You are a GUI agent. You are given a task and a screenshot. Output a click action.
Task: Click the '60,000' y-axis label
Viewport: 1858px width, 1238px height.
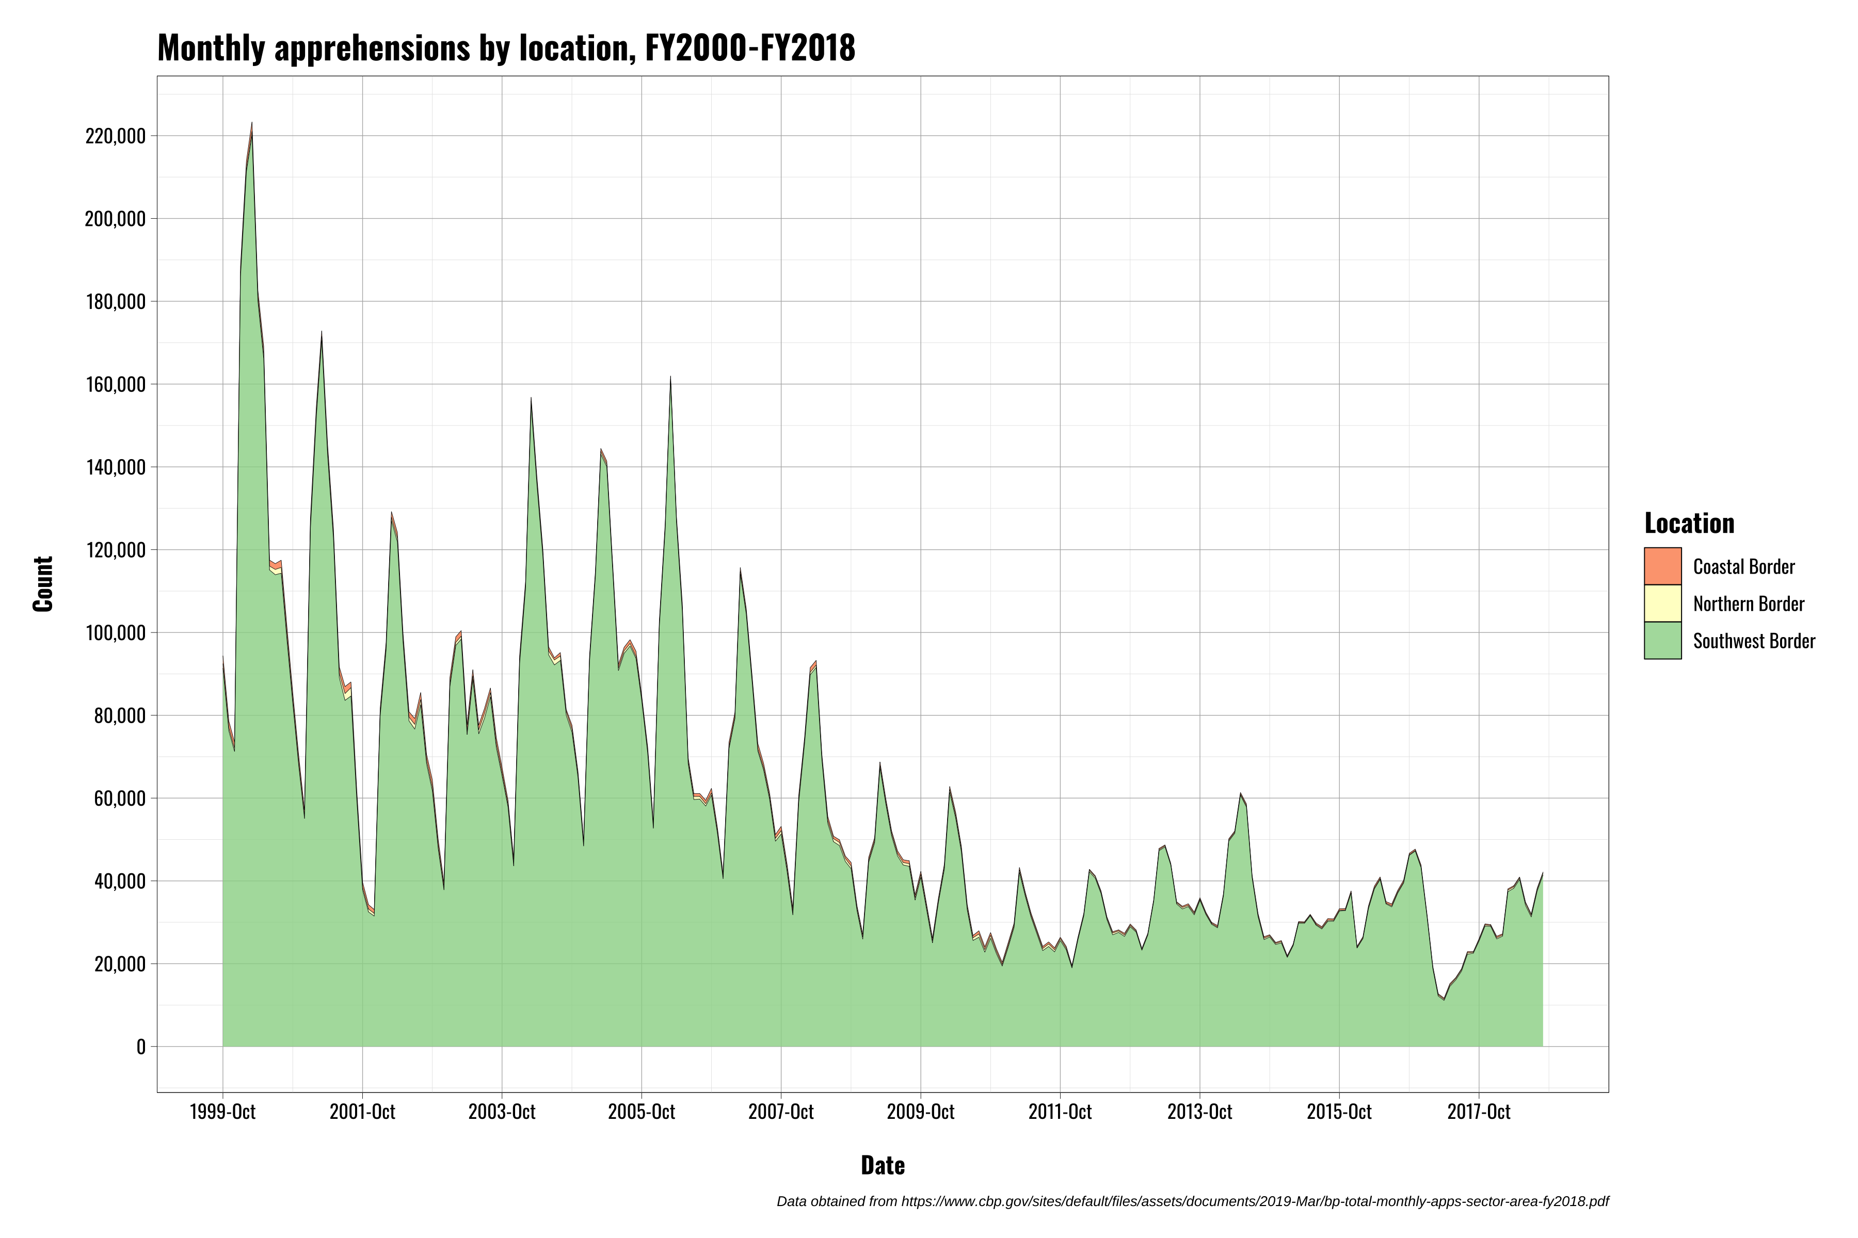pyautogui.click(x=120, y=799)
